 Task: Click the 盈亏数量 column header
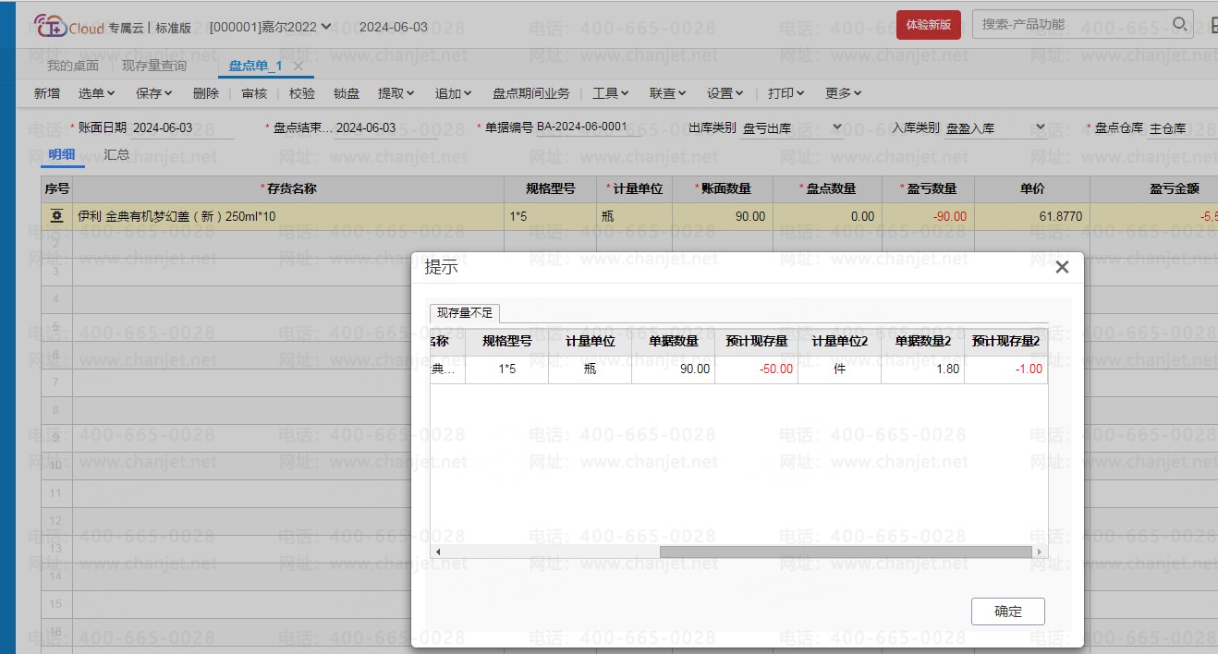[928, 188]
